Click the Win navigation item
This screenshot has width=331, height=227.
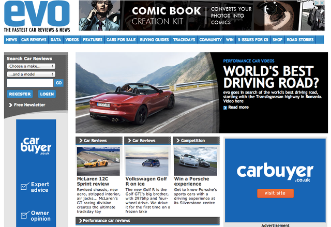230,40
